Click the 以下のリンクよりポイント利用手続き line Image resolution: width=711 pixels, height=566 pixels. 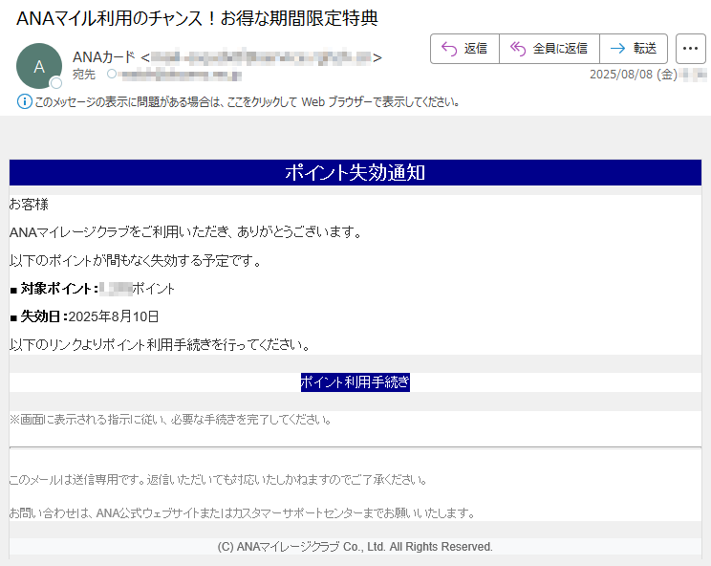(160, 345)
